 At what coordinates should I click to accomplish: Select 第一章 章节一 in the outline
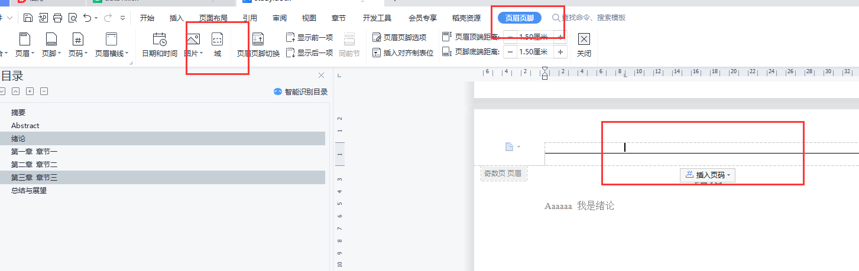pyautogui.click(x=163, y=151)
